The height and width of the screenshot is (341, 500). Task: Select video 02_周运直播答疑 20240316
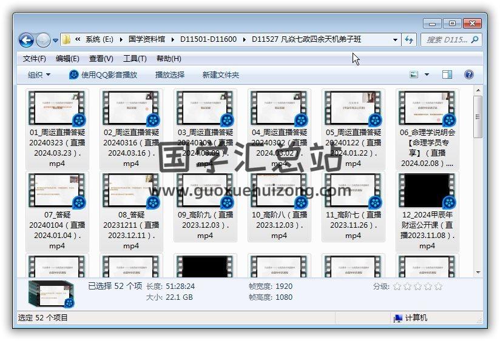[131, 129]
